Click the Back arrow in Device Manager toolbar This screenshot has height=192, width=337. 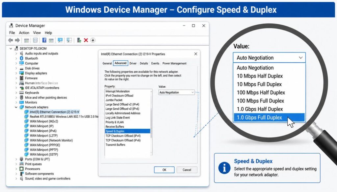(11, 40)
